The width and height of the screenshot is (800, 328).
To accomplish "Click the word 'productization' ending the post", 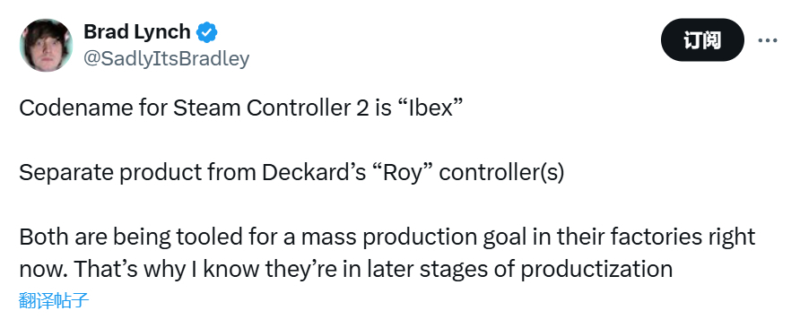I will tap(596, 270).
